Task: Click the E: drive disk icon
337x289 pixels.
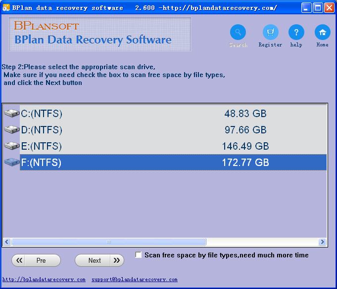Action: 11,146
